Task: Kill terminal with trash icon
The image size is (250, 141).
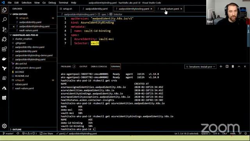Action: tap(233, 67)
